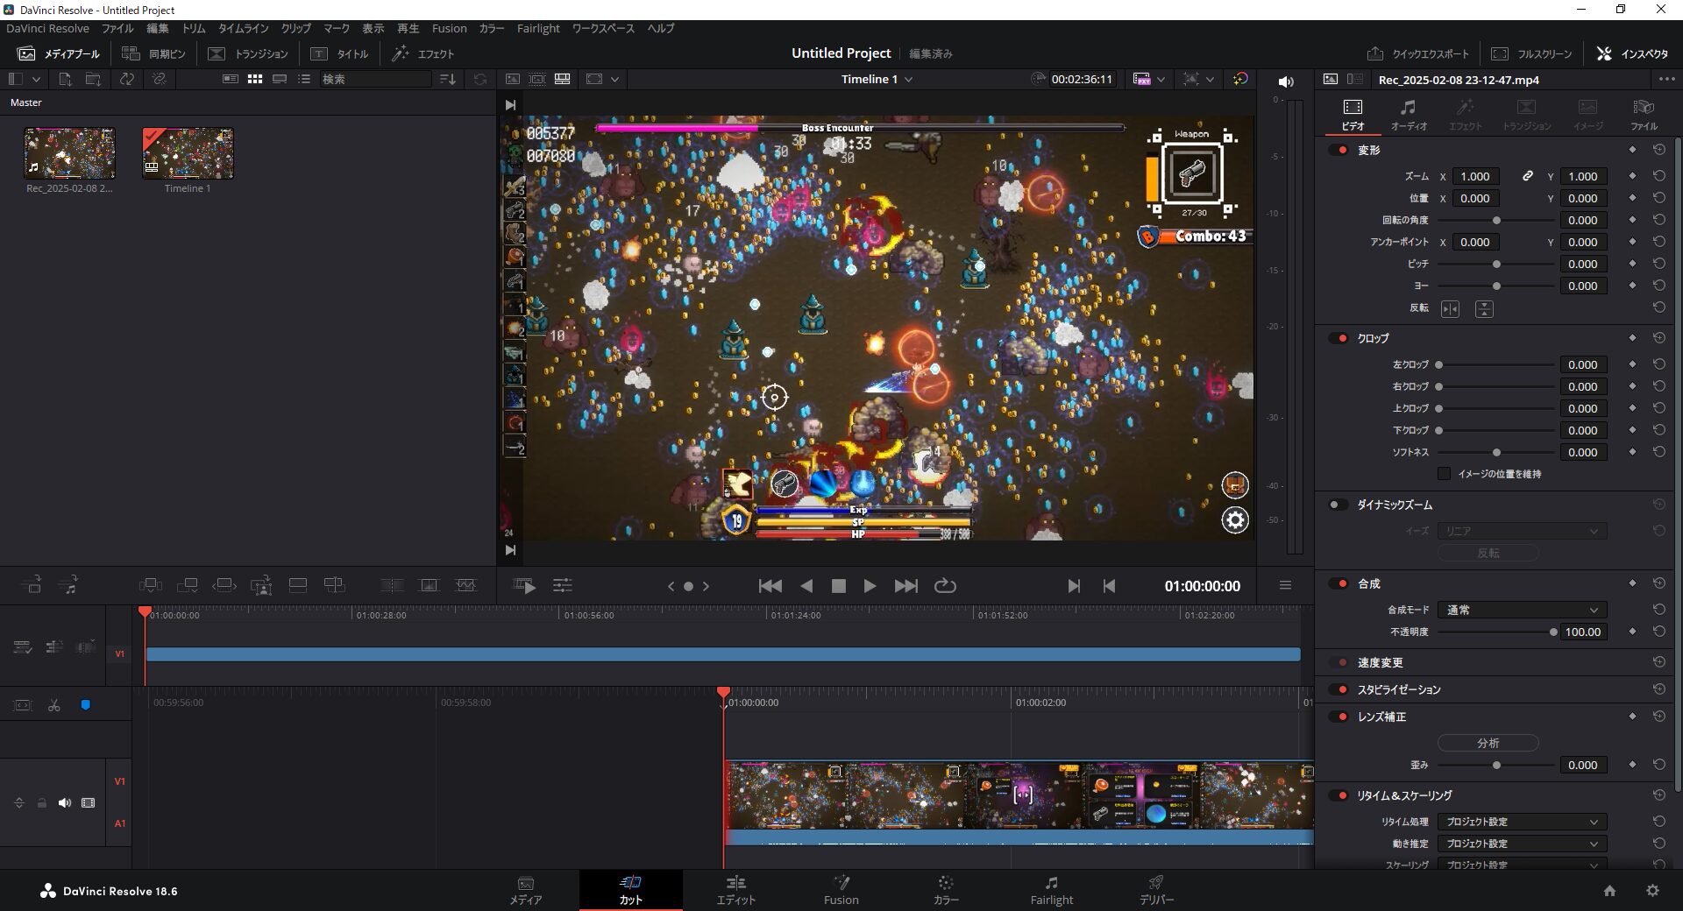
Task: Toggle the Inspector panel
Action: click(1632, 53)
